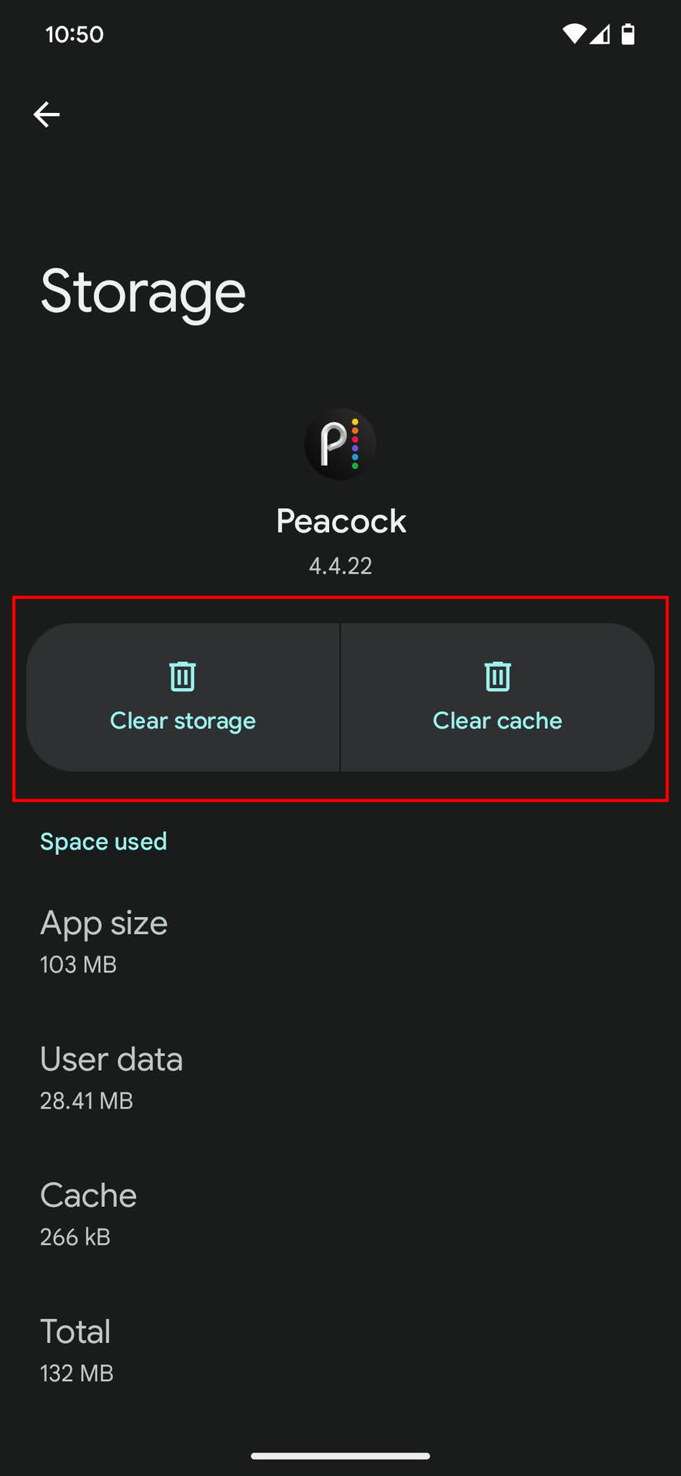
Task: Tap the Storage page title
Action: [x=143, y=292]
